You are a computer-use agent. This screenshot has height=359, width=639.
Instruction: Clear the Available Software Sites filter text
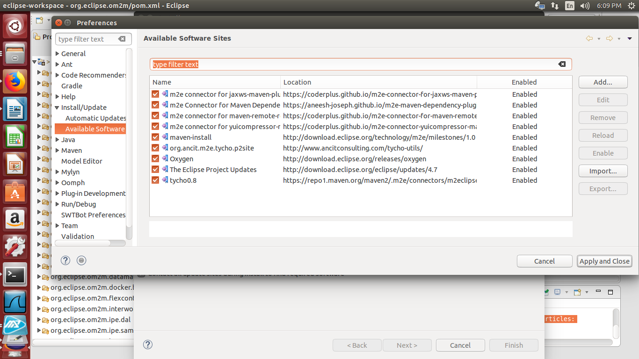tap(562, 64)
